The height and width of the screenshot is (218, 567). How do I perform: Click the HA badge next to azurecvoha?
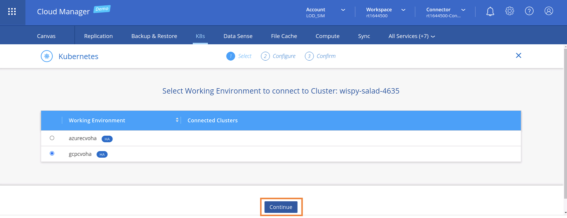pos(107,139)
